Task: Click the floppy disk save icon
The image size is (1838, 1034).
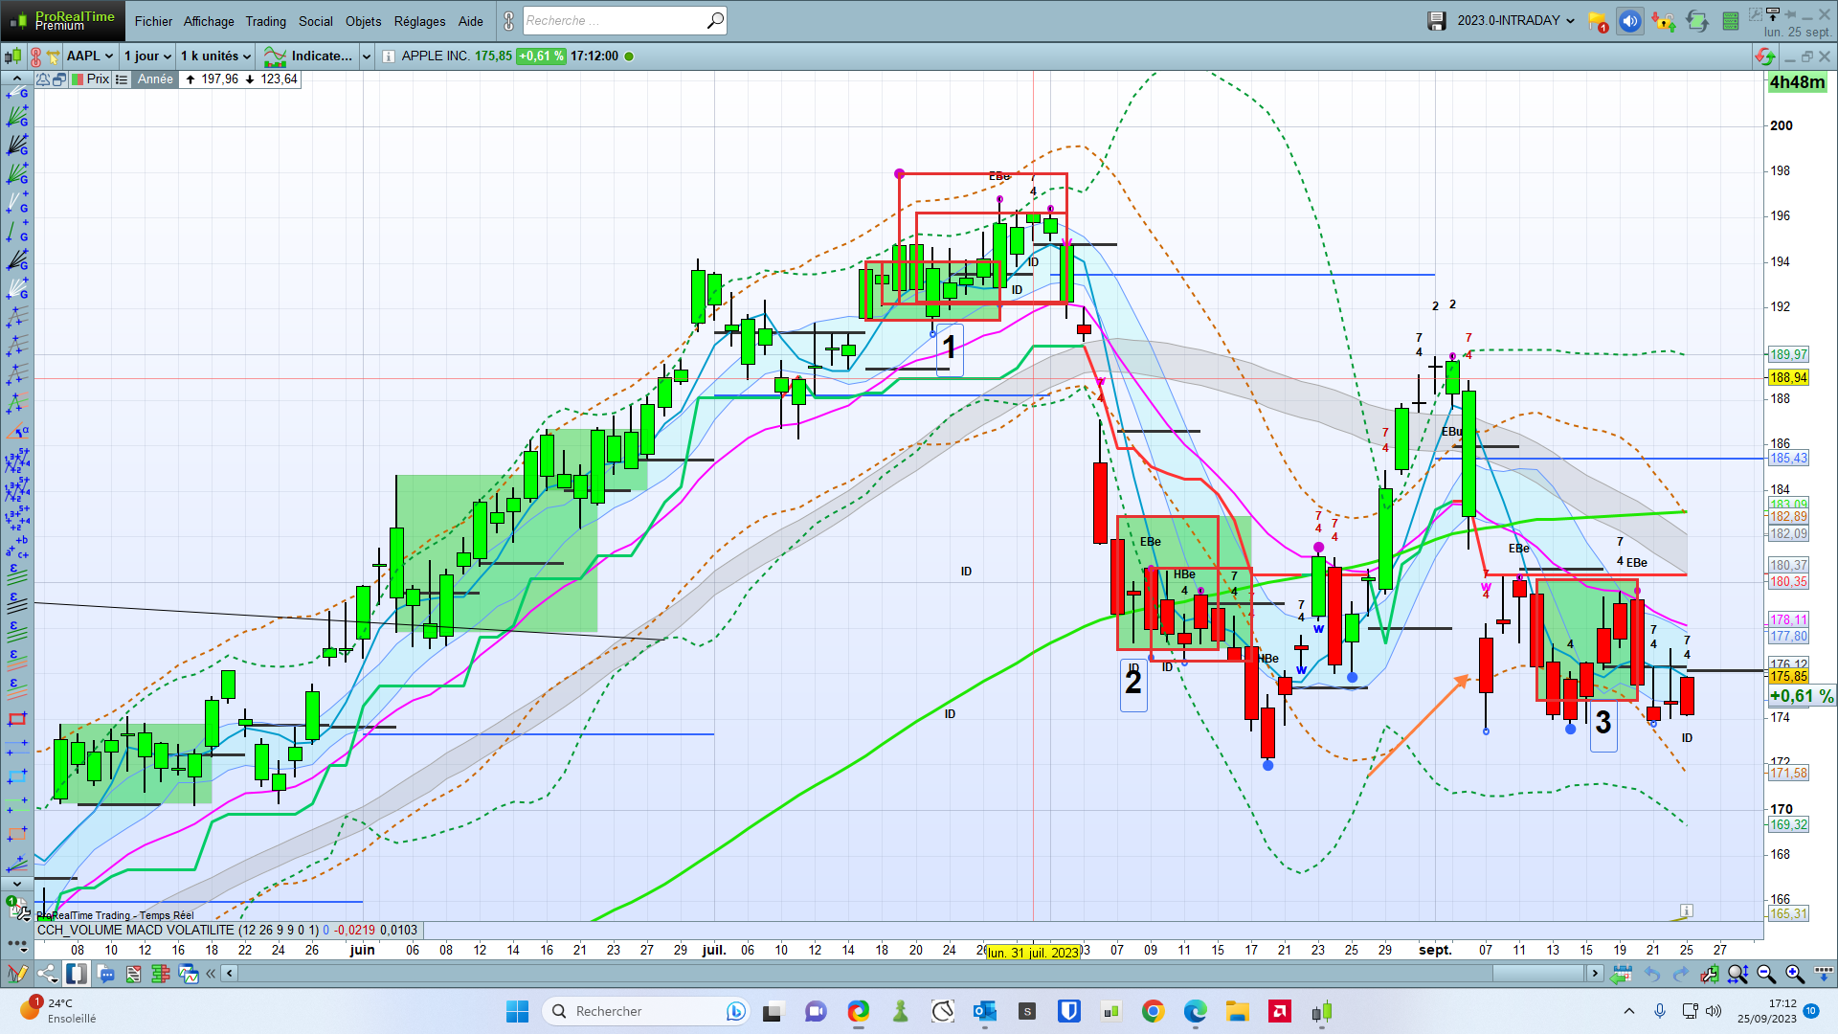Action: [1436, 20]
